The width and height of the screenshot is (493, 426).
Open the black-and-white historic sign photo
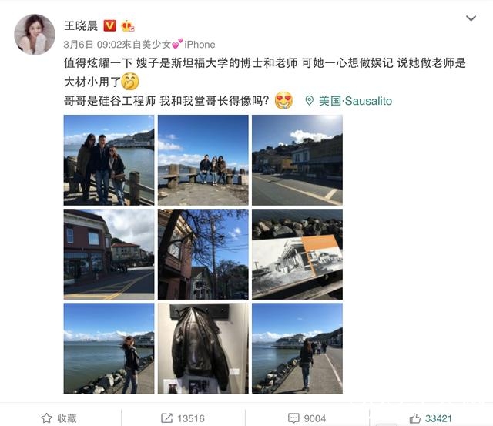pos(297,254)
